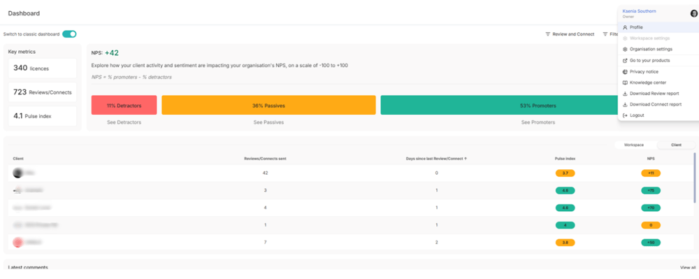Image resolution: width=699 pixels, height=279 pixels.
Task: Click the Knowledge center book icon
Action: [x=625, y=83]
